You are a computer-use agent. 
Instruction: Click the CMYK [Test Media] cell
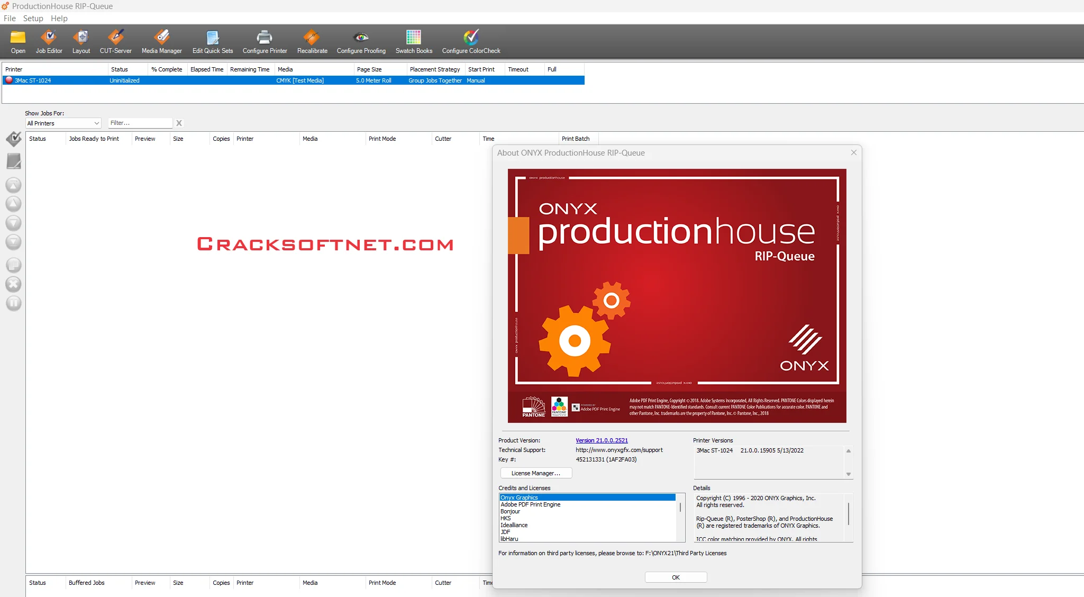click(x=300, y=80)
